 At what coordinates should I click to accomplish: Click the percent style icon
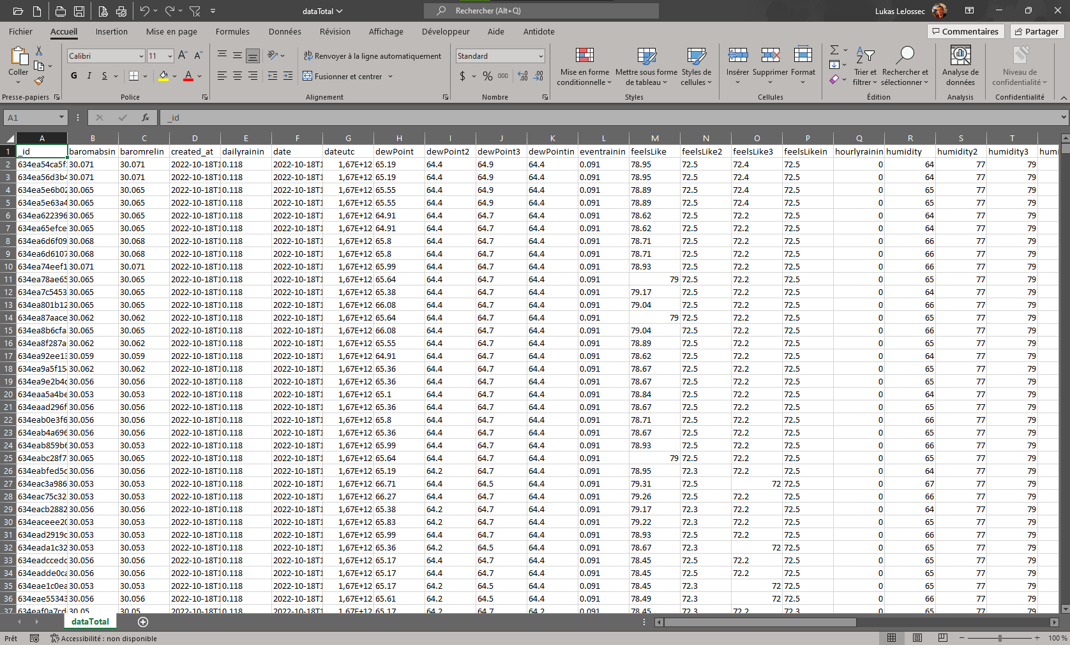(488, 76)
